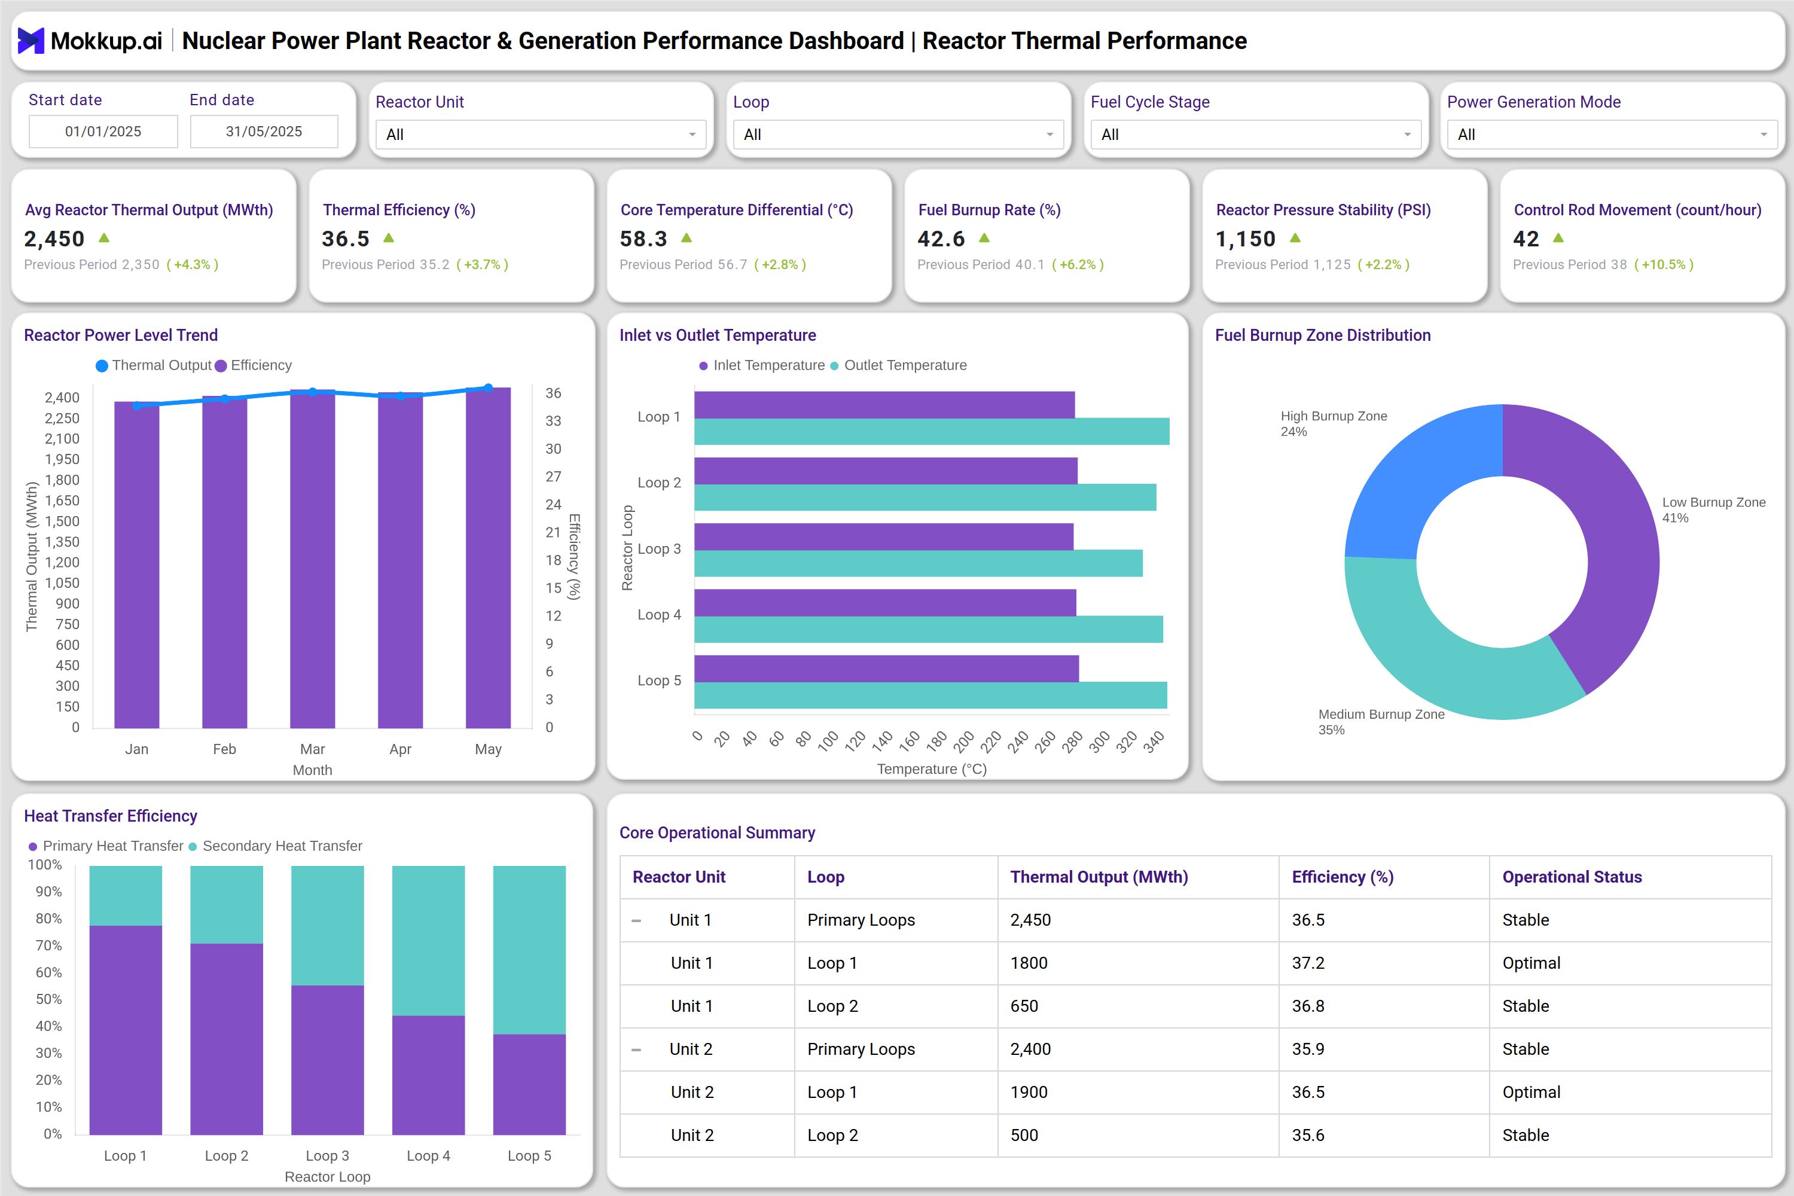Viewport: 1794px width, 1196px height.
Task: Click the up-trend arrow on Avg Reactor Thermal Output
Action: (x=105, y=238)
